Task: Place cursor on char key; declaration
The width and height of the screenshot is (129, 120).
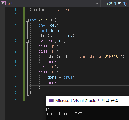Action: point(49,25)
